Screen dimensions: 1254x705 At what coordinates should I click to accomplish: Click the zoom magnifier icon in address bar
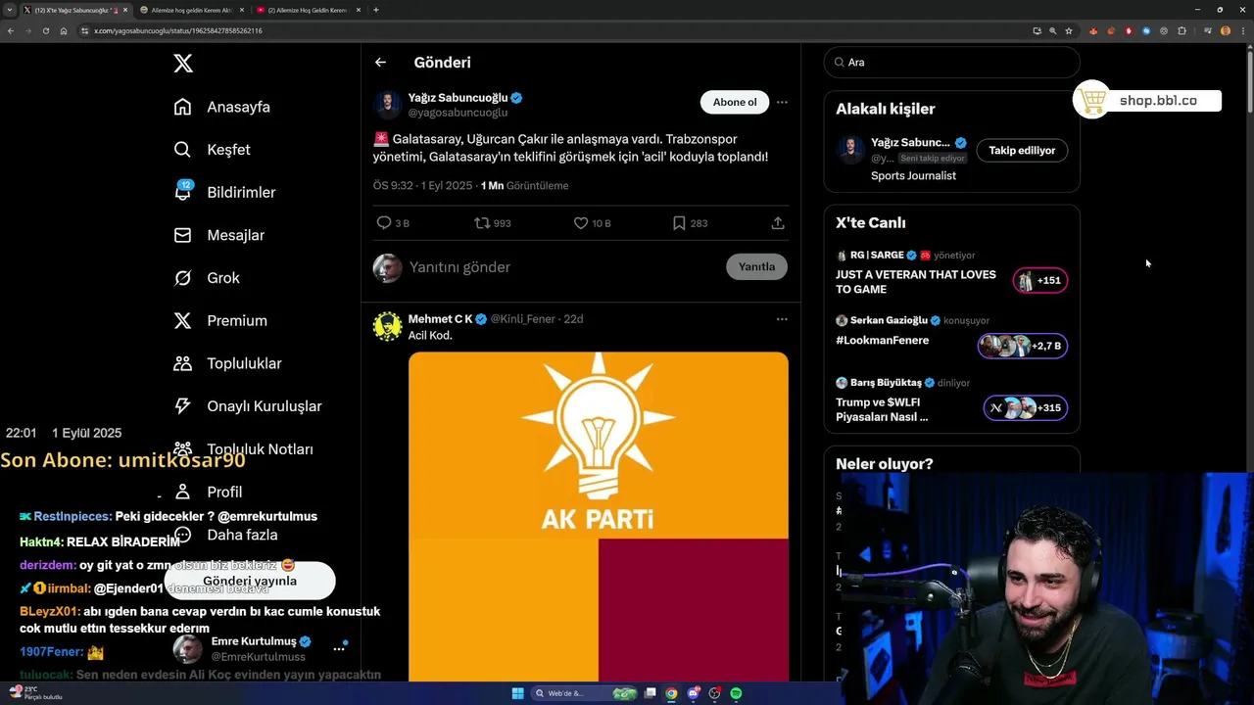tap(1053, 30)
